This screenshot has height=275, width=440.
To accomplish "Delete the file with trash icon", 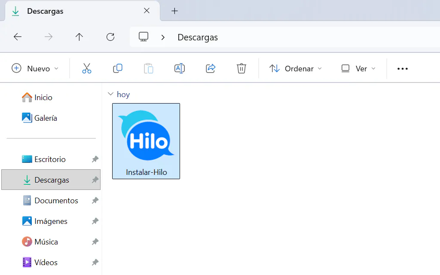I will 241,68.
